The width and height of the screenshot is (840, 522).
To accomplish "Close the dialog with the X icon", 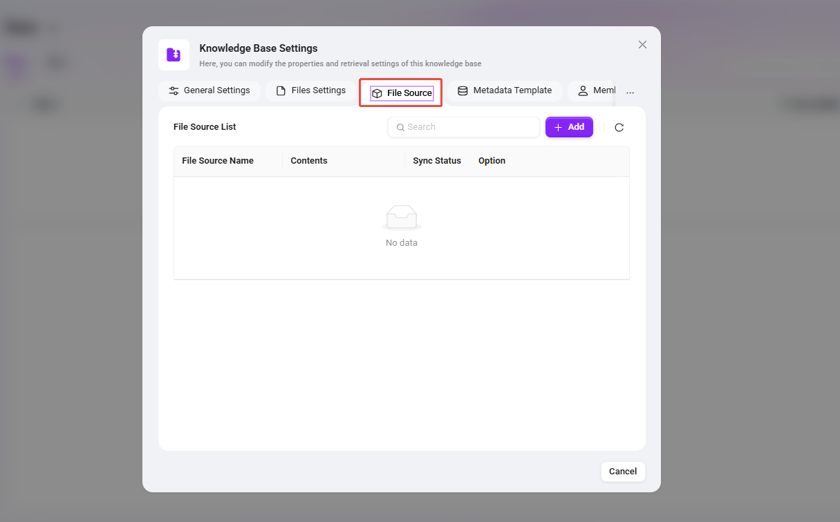I will coord(642,45).
